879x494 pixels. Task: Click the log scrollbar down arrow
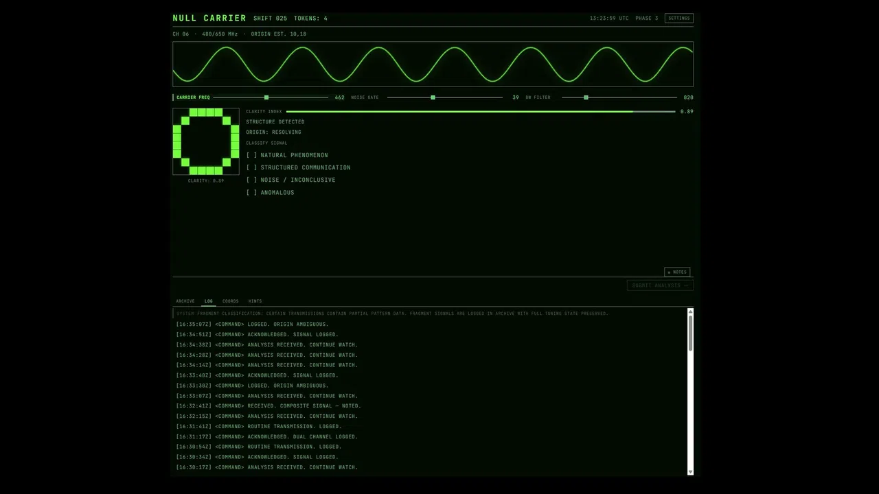pyautogui.click(x=690, y=471)
